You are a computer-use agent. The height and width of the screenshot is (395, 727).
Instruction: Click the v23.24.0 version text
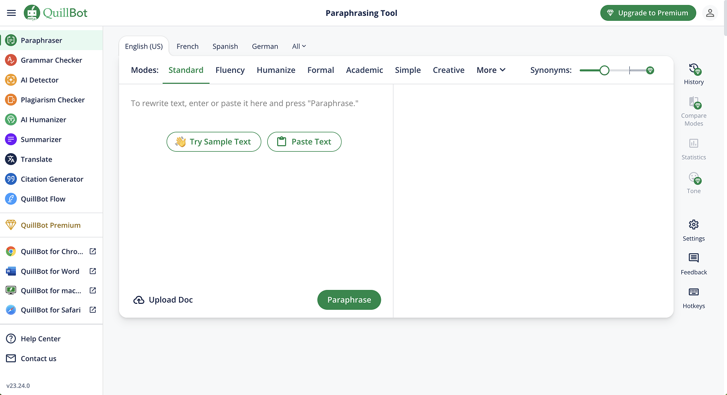pyautogui.click(x=18, y=386)
